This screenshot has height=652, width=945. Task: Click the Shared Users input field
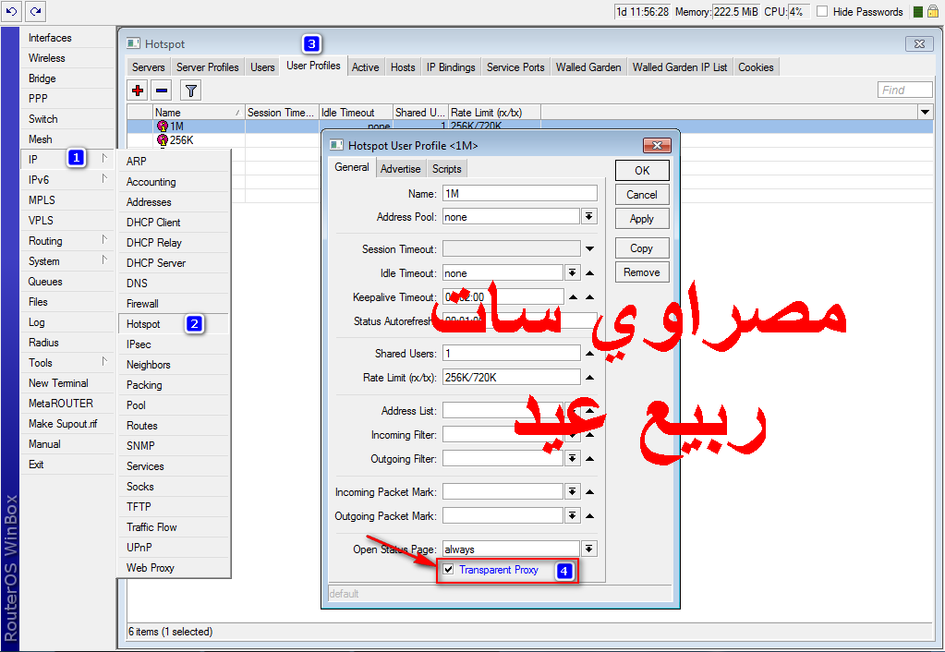[511, 353]
